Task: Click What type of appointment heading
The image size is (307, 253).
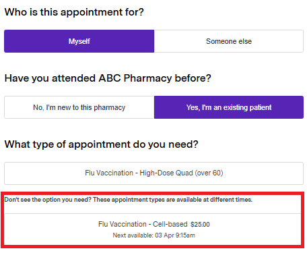Action: pos(101,144)
